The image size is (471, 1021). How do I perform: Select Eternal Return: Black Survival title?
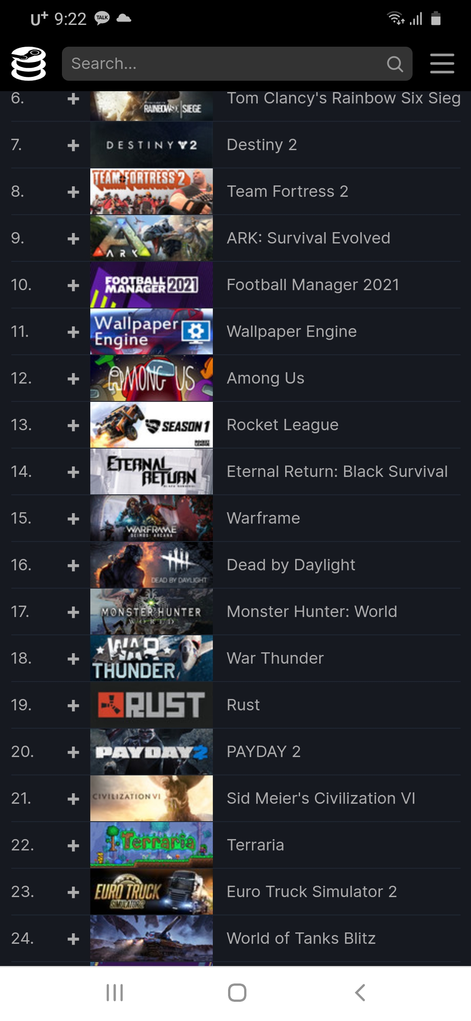[337, 472]
